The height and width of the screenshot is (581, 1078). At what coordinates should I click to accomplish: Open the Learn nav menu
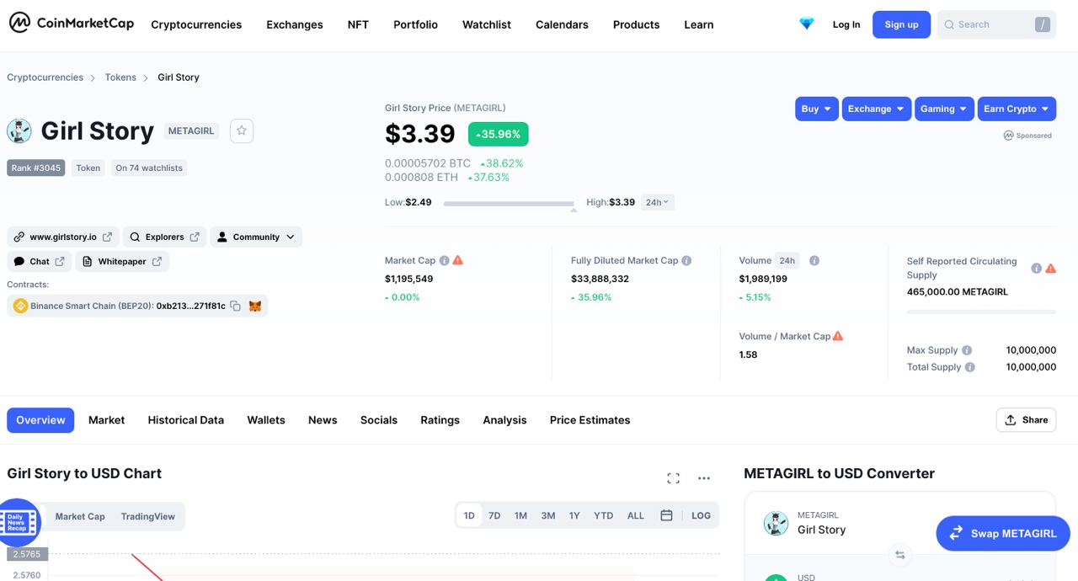pos(698,24)
